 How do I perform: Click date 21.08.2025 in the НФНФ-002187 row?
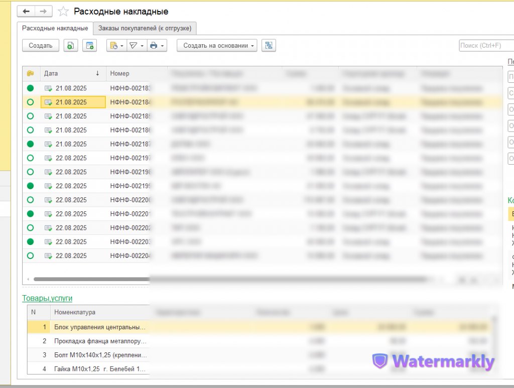pos(71,144)
